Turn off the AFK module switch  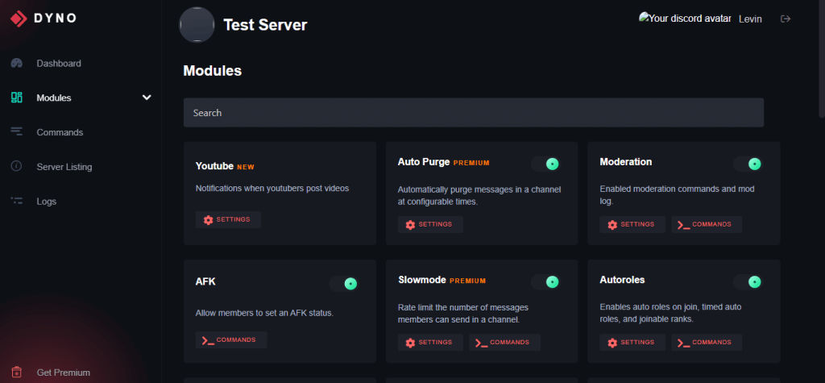coord(343,284)
